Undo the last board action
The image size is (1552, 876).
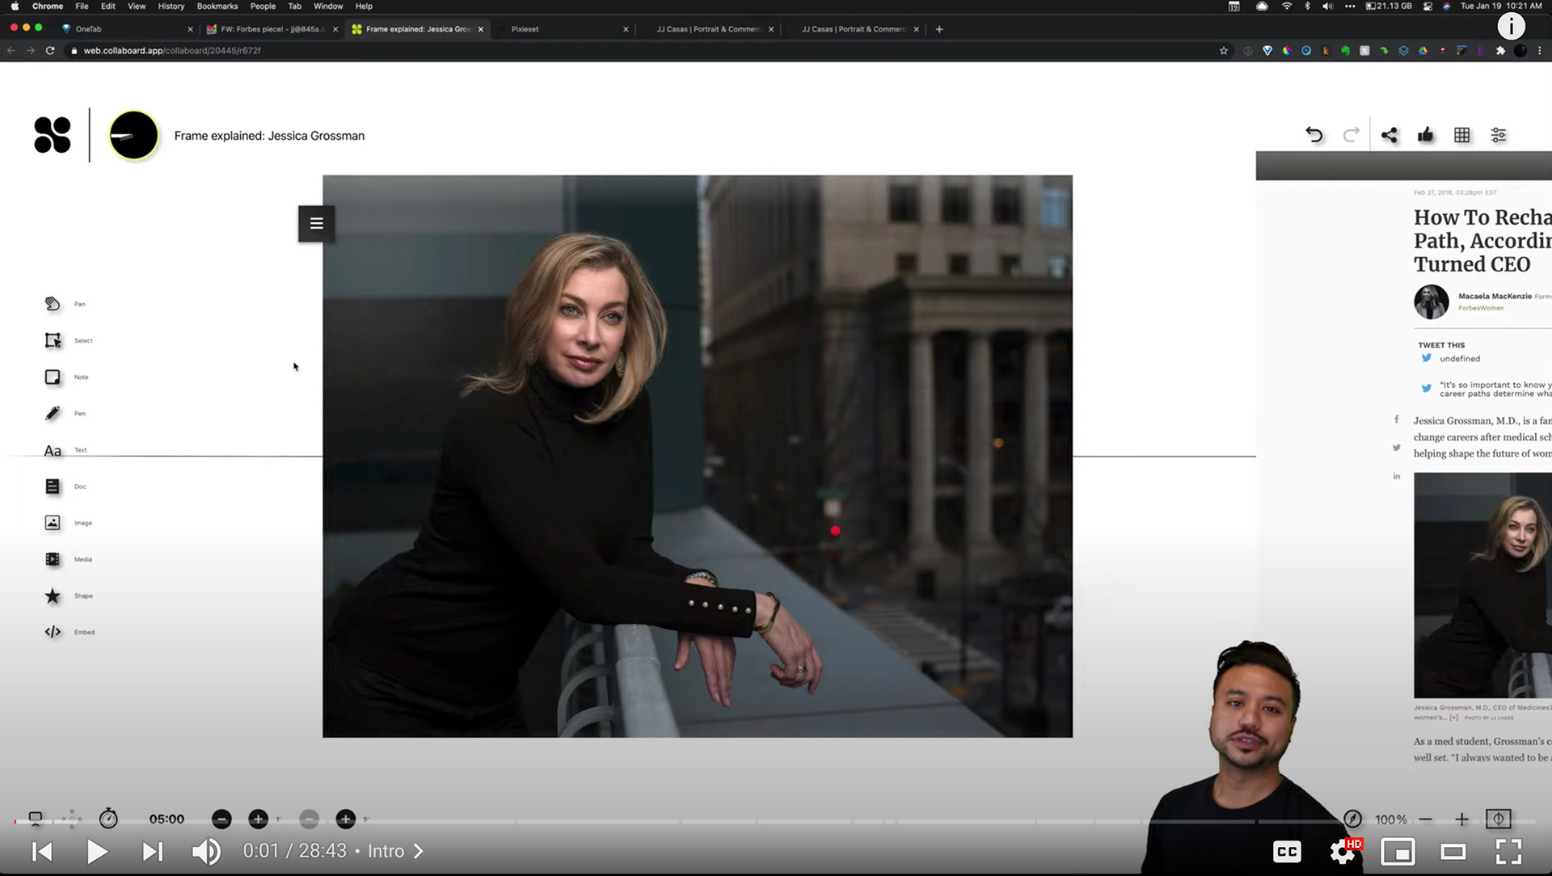pyautogui.click(x=1314, y=135)
